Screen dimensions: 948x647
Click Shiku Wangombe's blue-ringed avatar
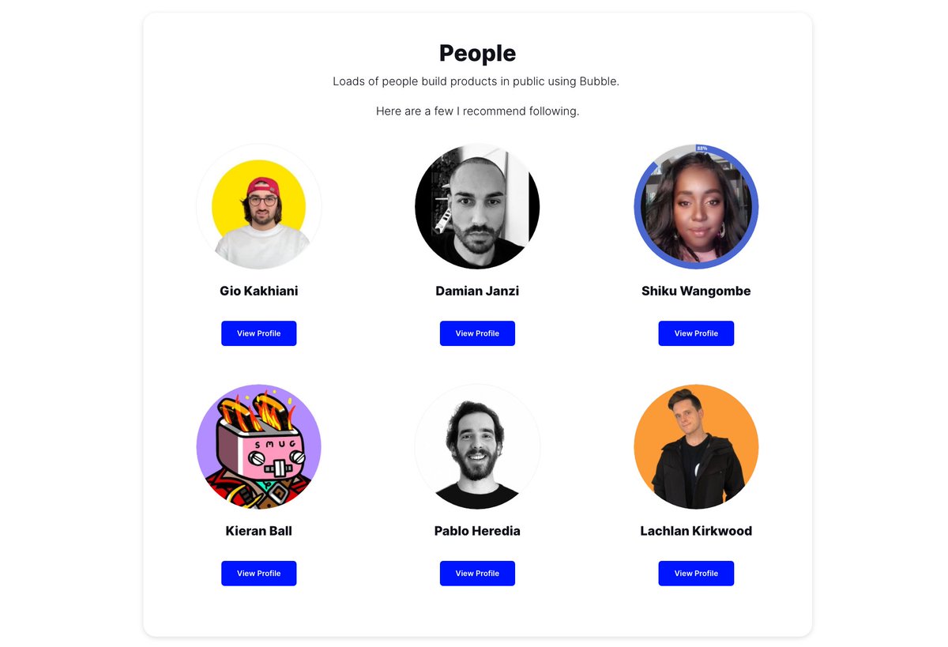(x=696, y=207)
